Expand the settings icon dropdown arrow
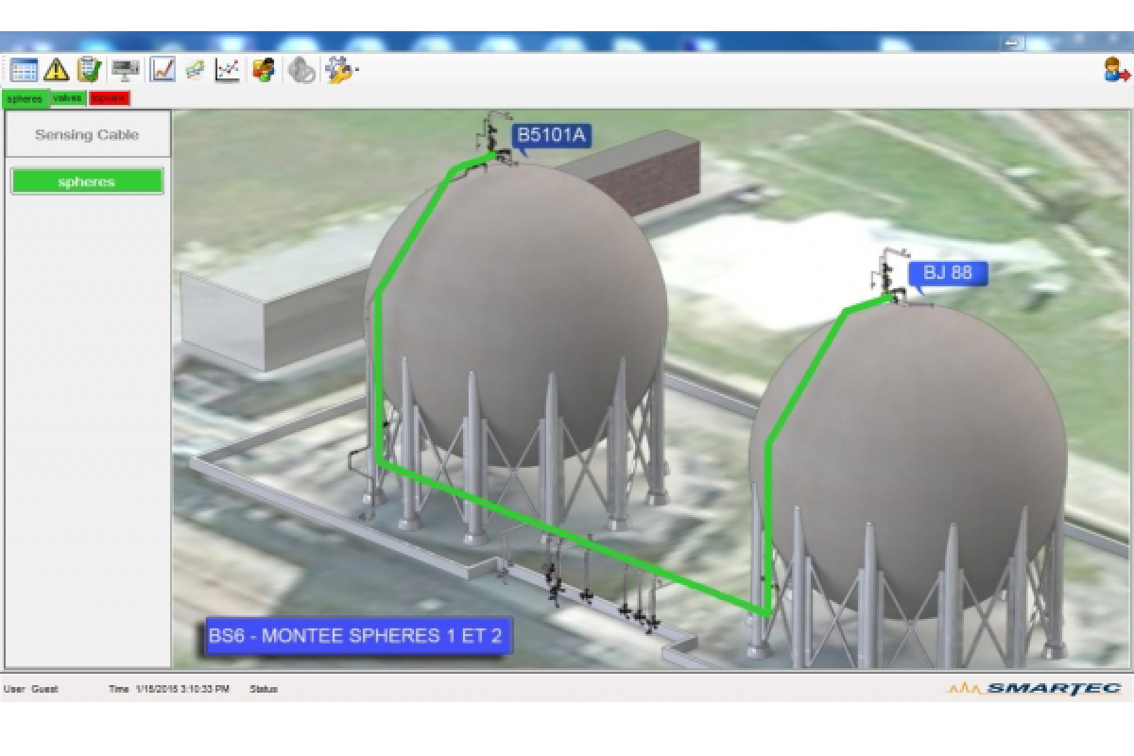The height and width of the screenshot is (756, 1134). pos(356,71)
